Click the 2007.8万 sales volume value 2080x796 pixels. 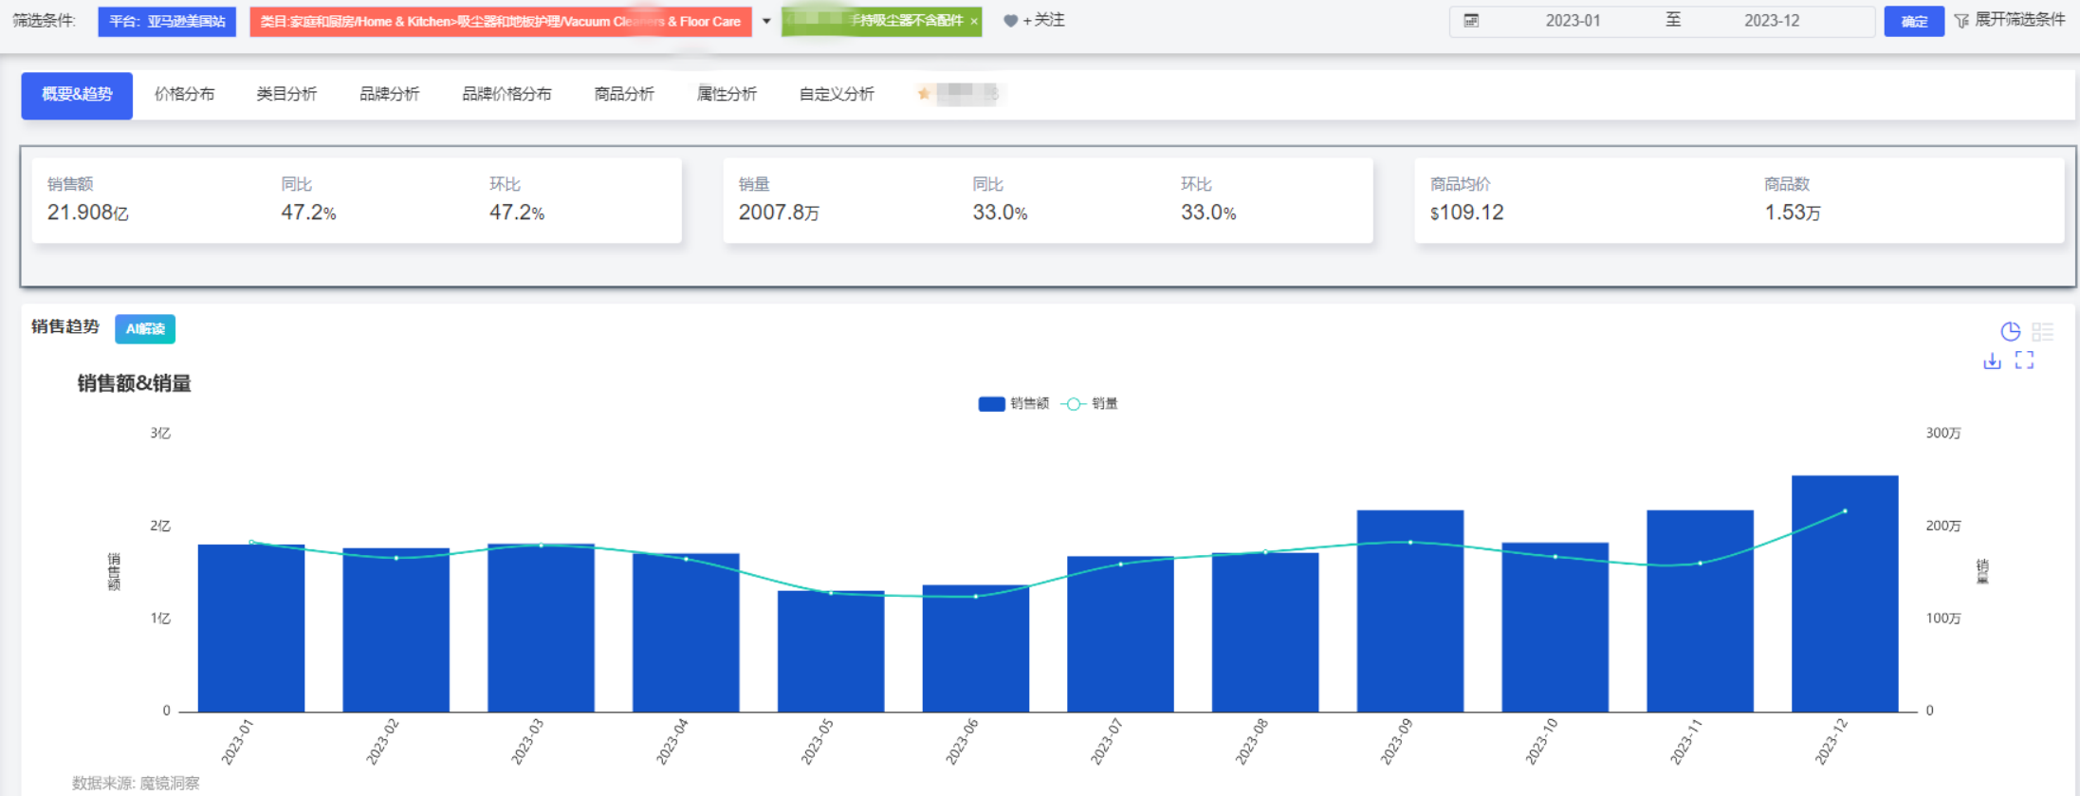click(780, 213)
